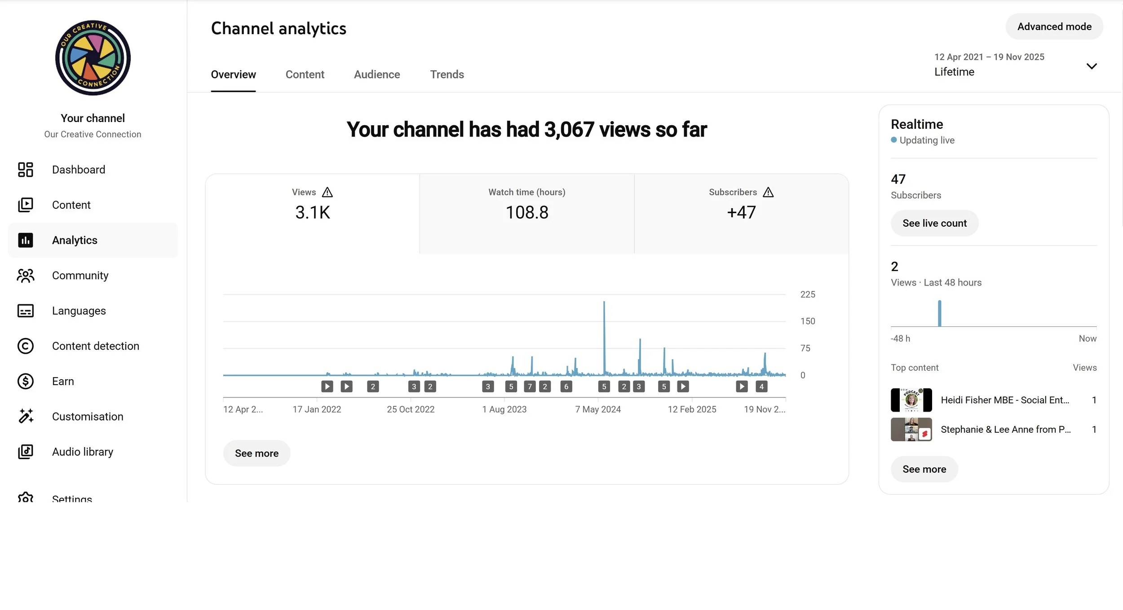Switch to the Audience tab

[376, 75]
